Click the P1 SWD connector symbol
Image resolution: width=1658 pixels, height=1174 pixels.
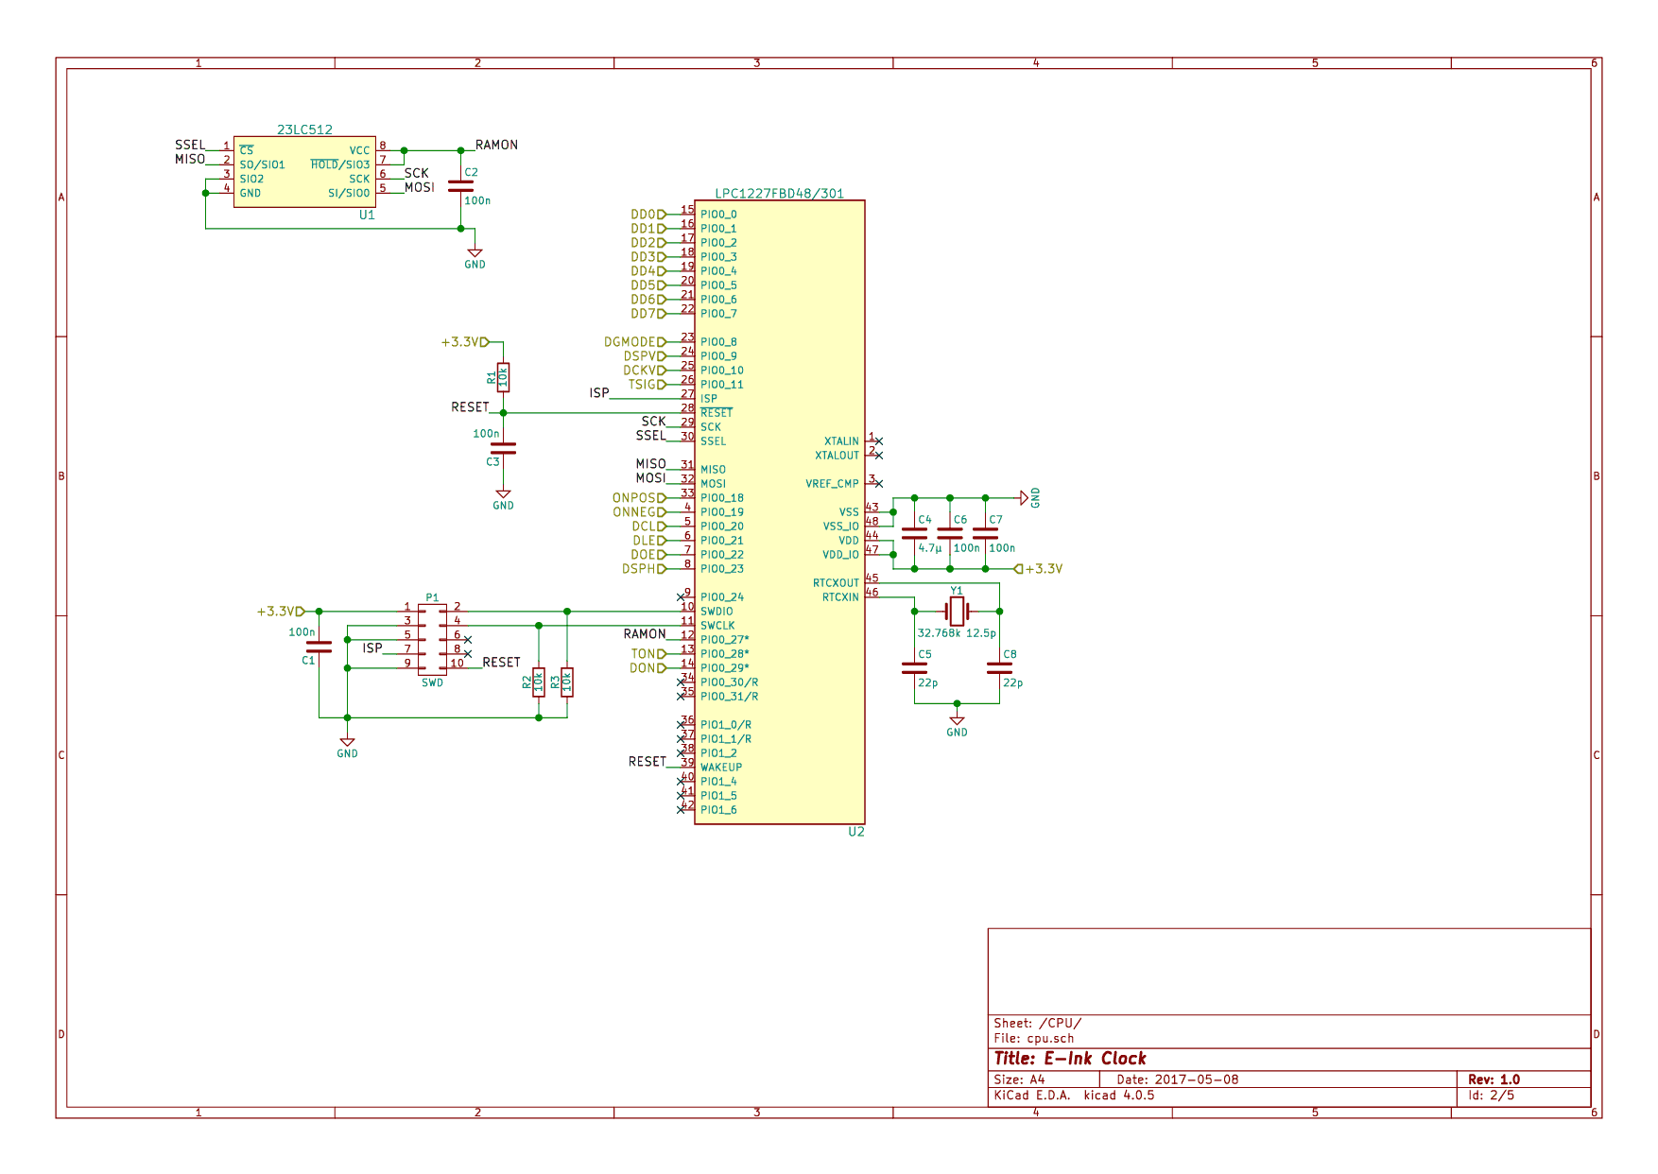click(x=432, y=639)
